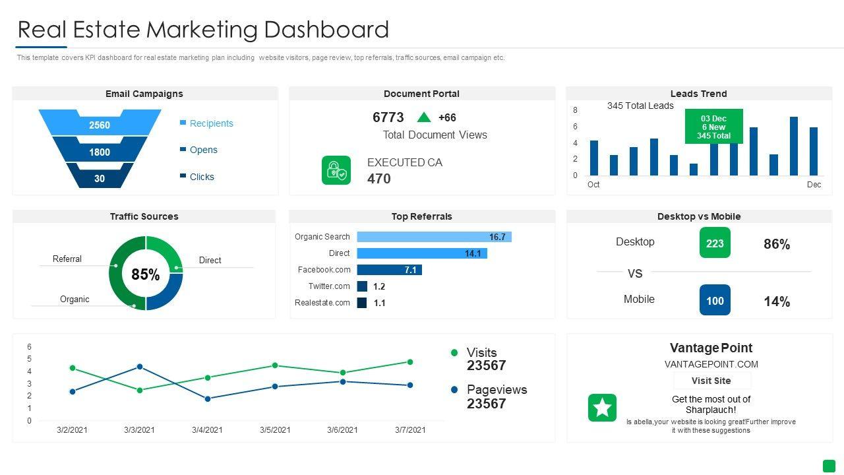This screenshot has height=475, width=844.
Task: Click the Visits data point on 3/7/2021
Action: 410,362
